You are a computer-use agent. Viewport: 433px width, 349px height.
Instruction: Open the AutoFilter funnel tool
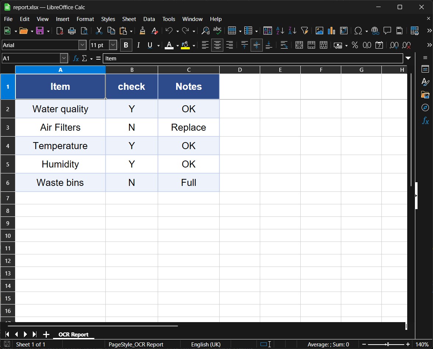304,31
